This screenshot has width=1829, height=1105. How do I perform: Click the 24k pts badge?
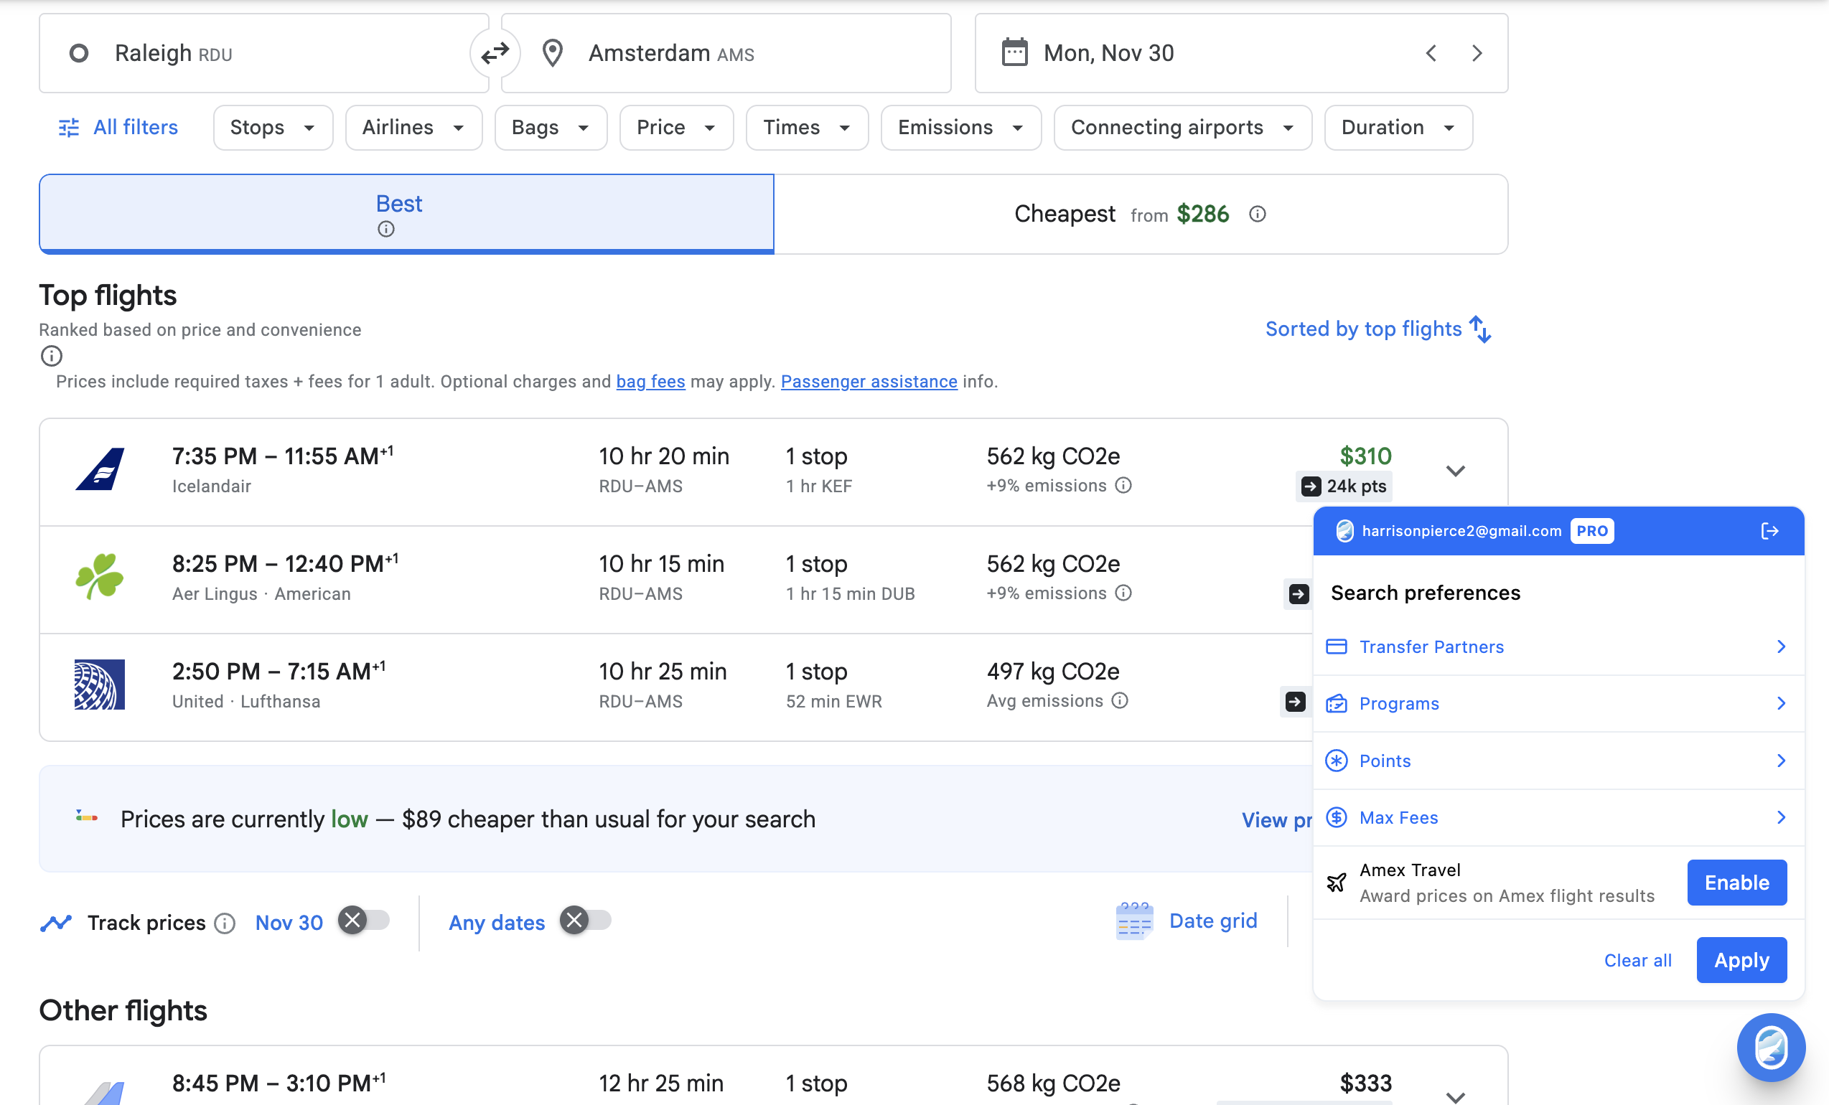pyautogui.click(x=1344, y=486)
